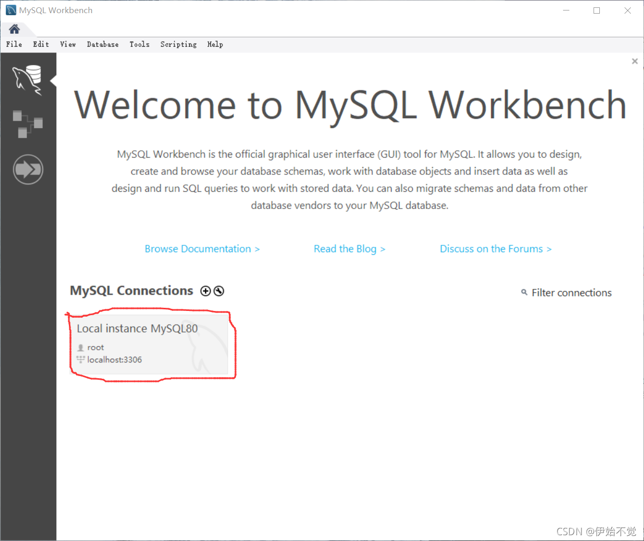This screenshot has width=644, height=541.
Task: Minimize the MySQL Workbench window
Action: coord(566,11)
